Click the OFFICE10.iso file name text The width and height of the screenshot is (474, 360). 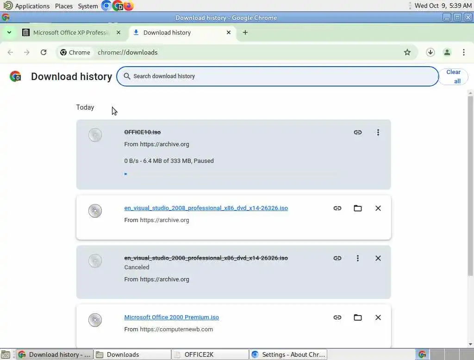(x=143, y=132)
